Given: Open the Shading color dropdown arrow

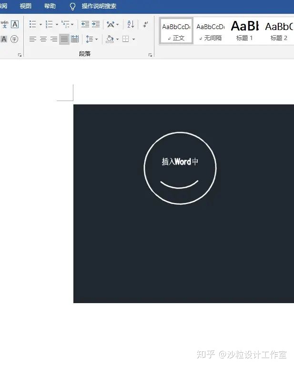Looking at the screenshot, I should [x=118, y=39].
